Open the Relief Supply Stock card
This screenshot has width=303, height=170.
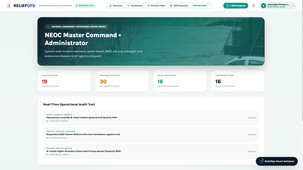point(180,81)
